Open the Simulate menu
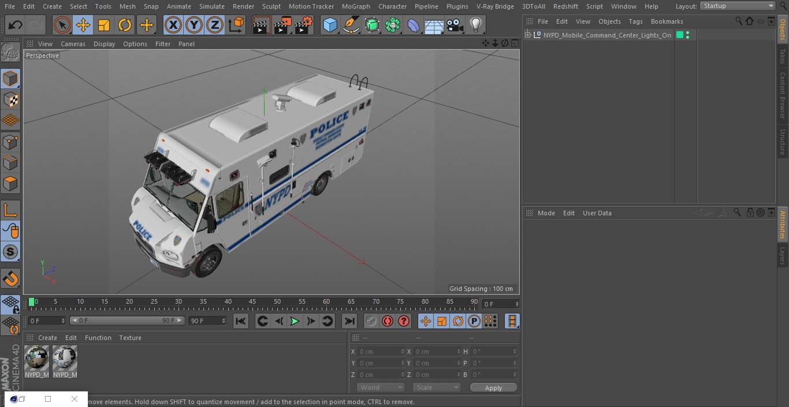 [212, 6]
